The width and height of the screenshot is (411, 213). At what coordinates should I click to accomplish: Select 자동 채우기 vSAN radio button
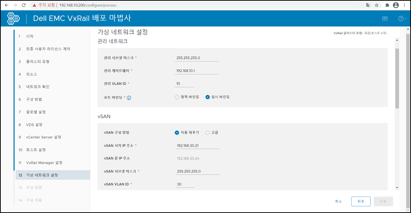(177, 132)
